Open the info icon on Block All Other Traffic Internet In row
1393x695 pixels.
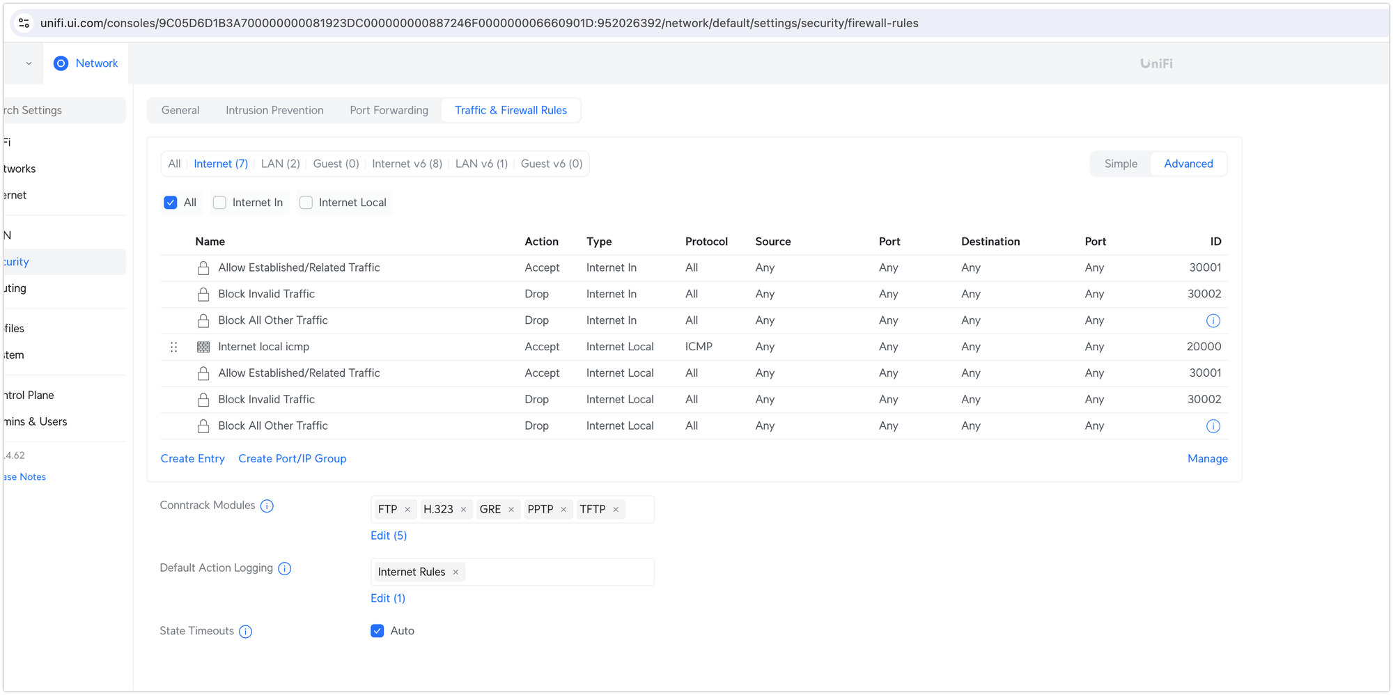[x=1213, y=320]
